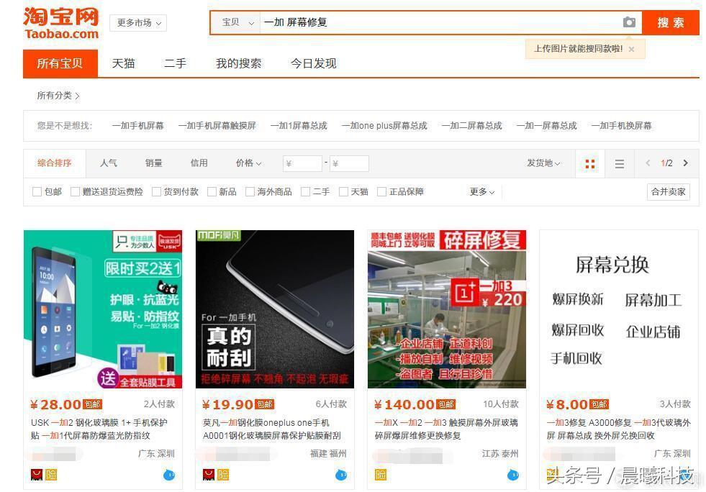This screenshot has width=706, height=492.
Task: Open Wangwang chat for the first seller
Action: (171, 475)
